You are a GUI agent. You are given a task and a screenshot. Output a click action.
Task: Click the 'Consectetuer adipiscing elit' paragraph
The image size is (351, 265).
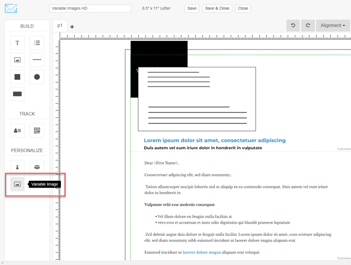tap(188, 175)
